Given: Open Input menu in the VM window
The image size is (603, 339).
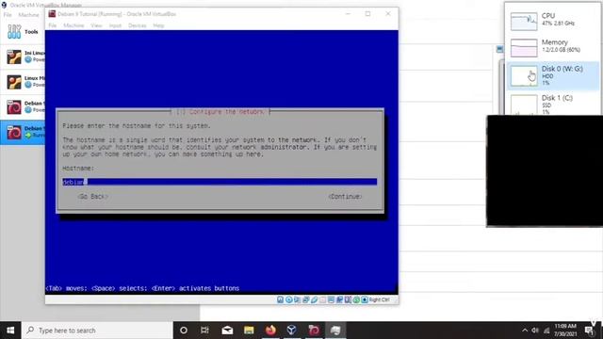Looking at the screenshot, I should click(115, 25).
